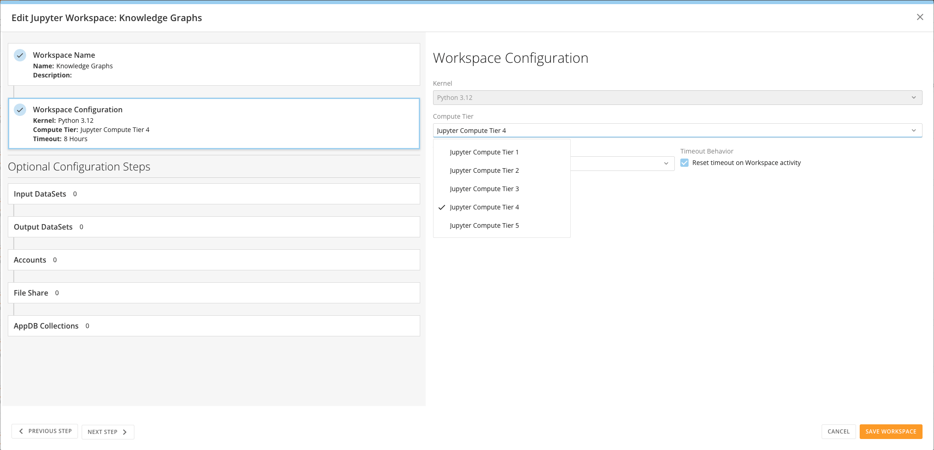Click the Save Workspace button

coord(890,432)
